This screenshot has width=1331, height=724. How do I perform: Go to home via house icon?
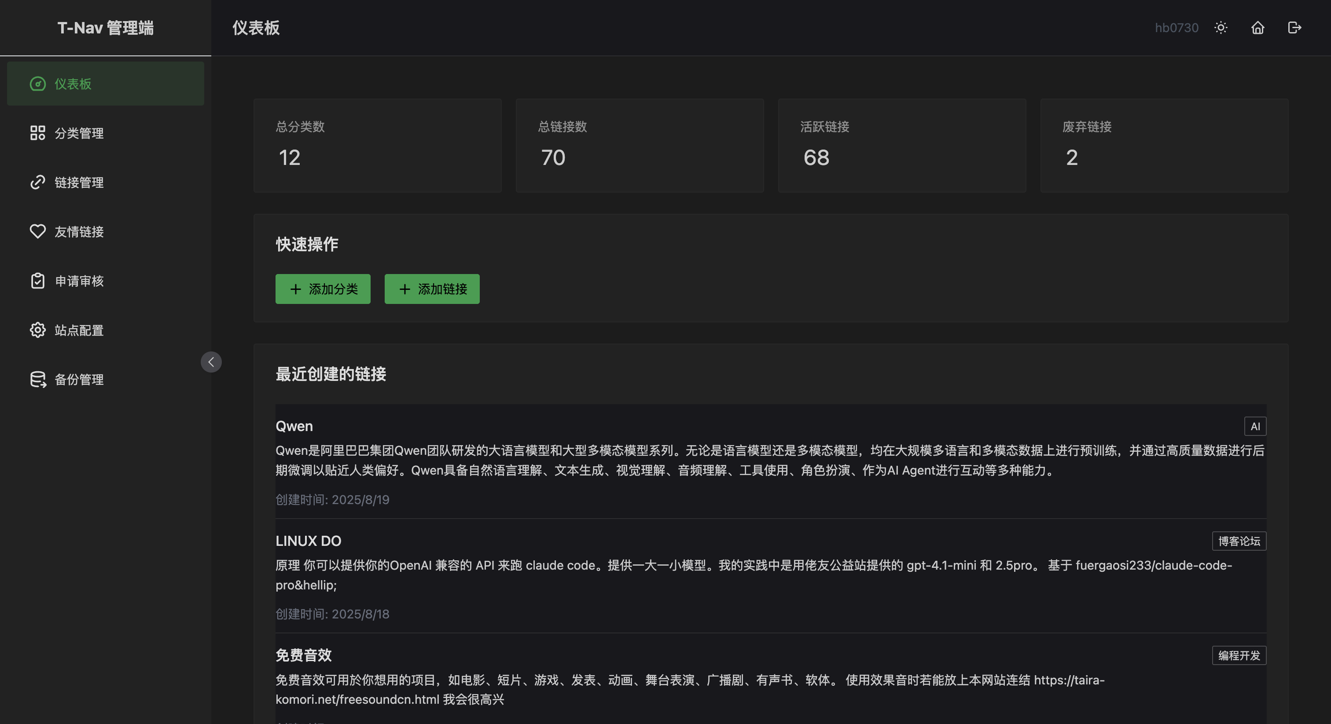tap(1257, 28)
